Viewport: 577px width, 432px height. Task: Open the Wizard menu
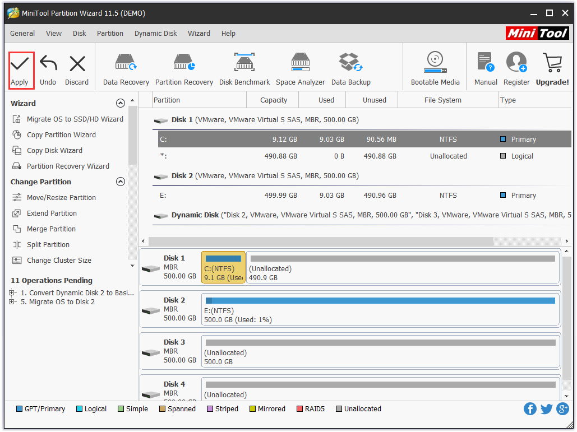pyautogui.click(x=199, y=34)
